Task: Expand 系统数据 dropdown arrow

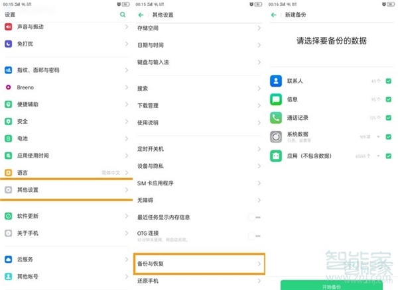Action: point(378,137)
